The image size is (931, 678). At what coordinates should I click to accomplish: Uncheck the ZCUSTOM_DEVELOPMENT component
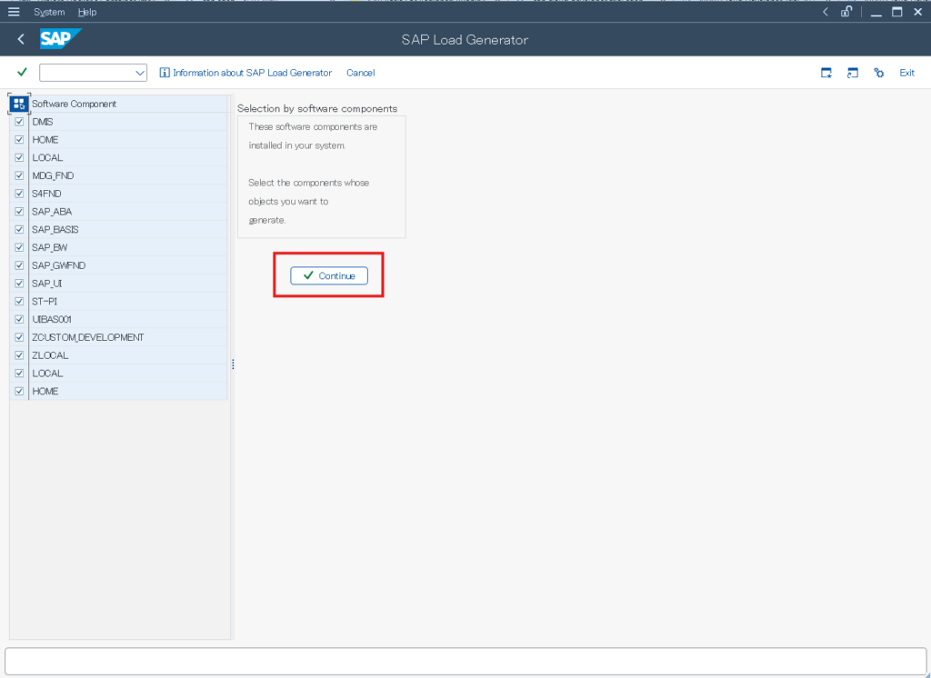[19, 336]
